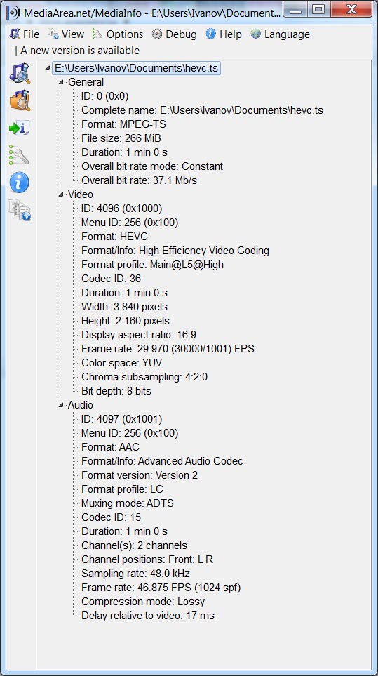Select 'File size: 266 MiB' row
The height and width of the screenshot is (676, 378).
[x=121, y=138]
